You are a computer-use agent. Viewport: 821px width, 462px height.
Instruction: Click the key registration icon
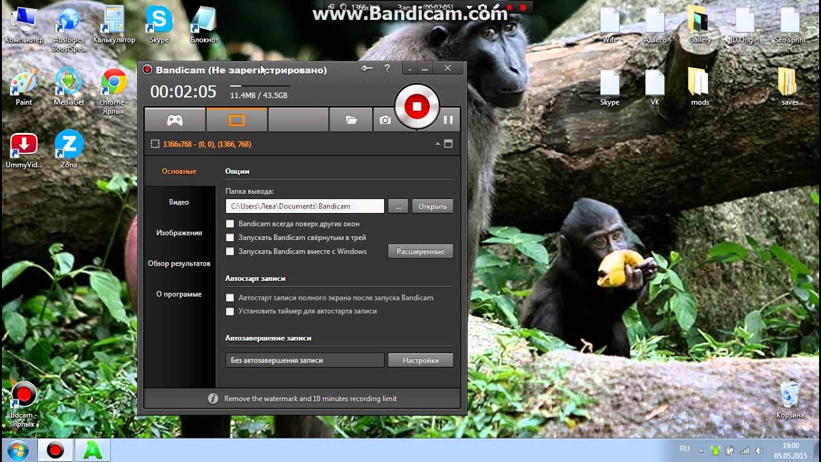(367, 68)
